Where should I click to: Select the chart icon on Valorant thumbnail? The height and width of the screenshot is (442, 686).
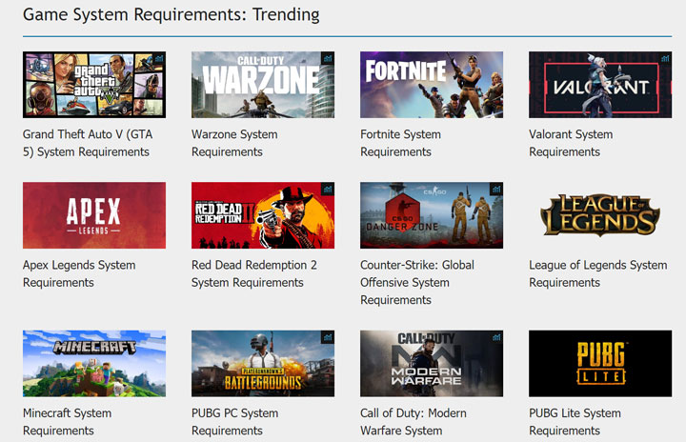[665, 58]
